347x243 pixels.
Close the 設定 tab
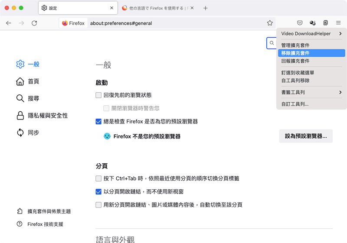point(112,8)
